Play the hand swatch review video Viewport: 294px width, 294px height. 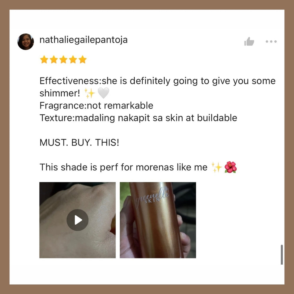(77, 220)
